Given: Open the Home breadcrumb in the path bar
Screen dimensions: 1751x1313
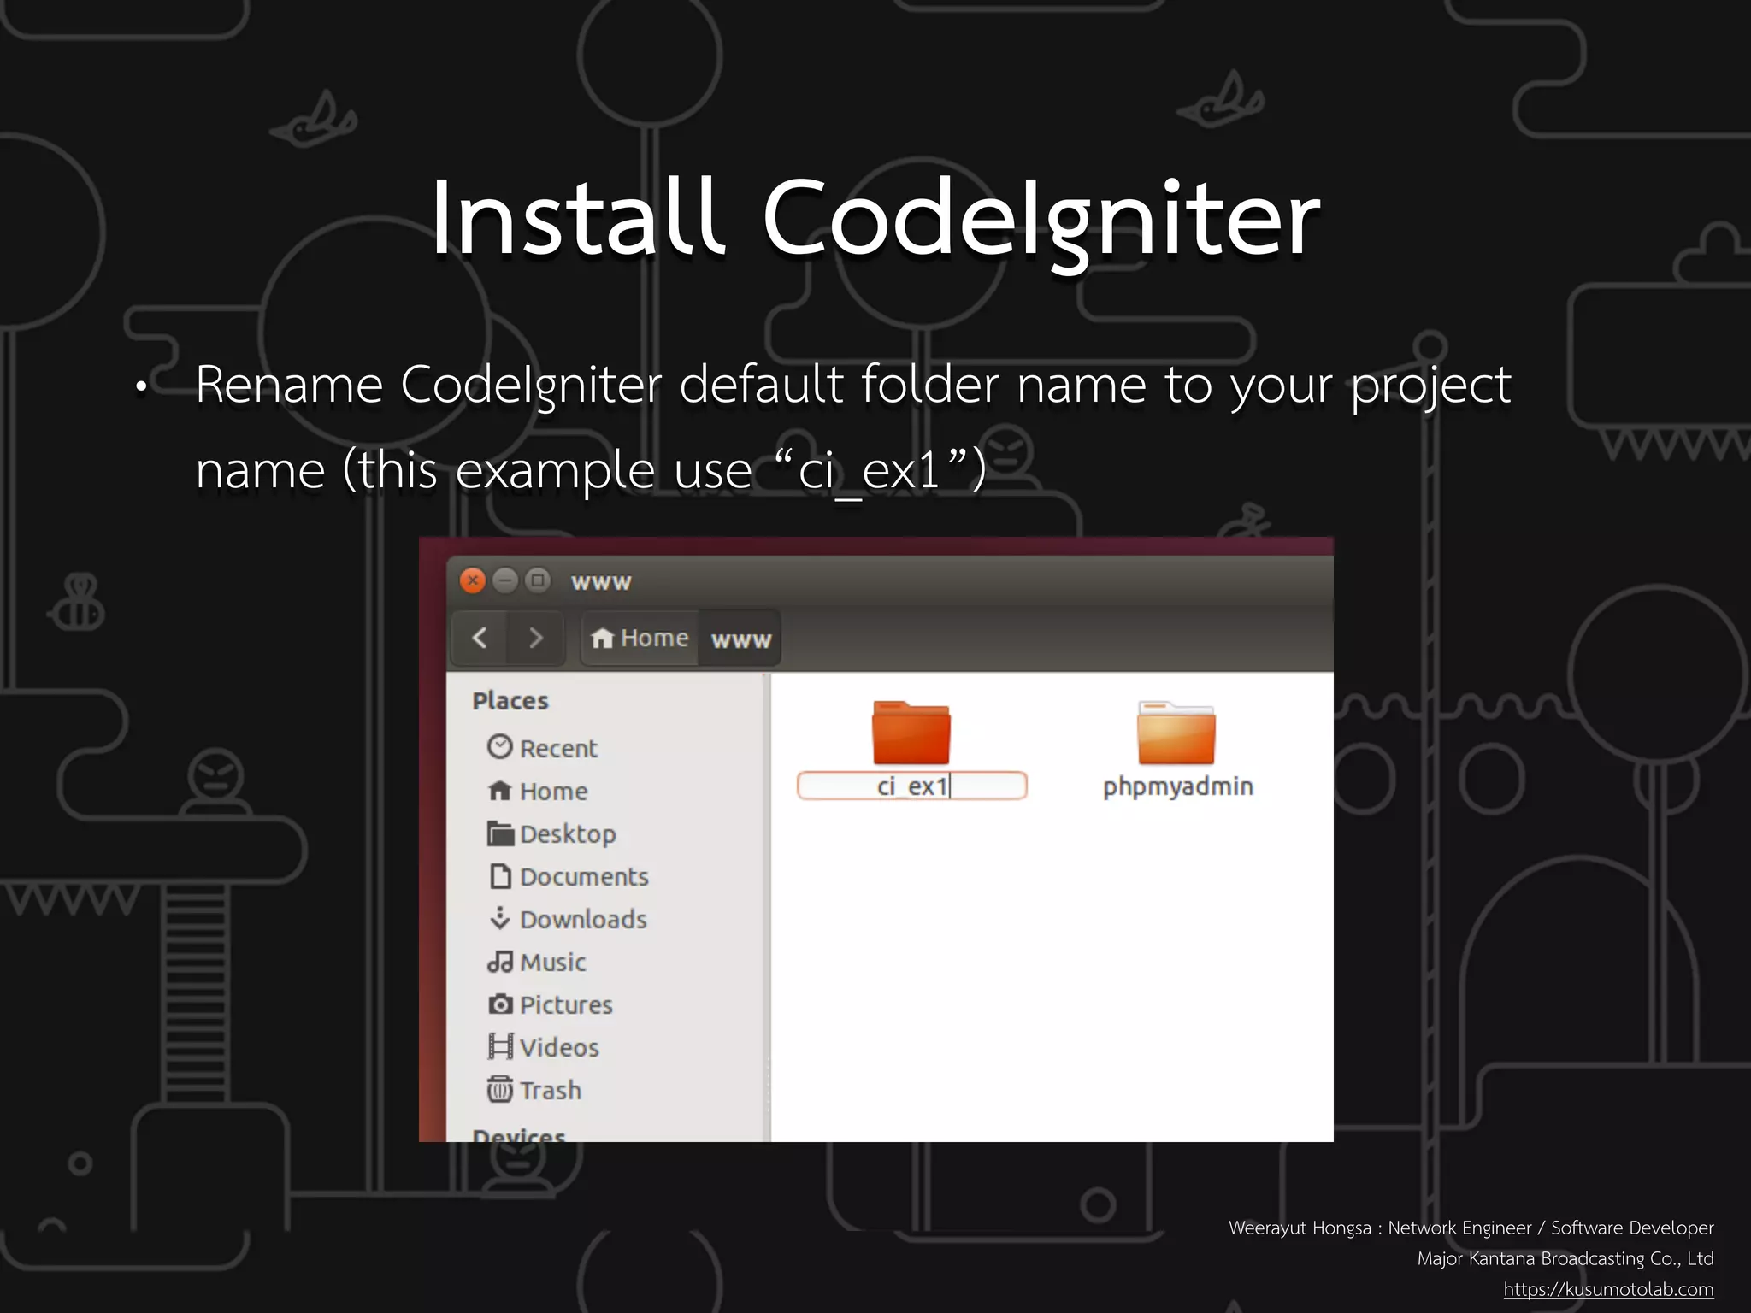Looking at the screenshot, I should [x=640, y=638].
